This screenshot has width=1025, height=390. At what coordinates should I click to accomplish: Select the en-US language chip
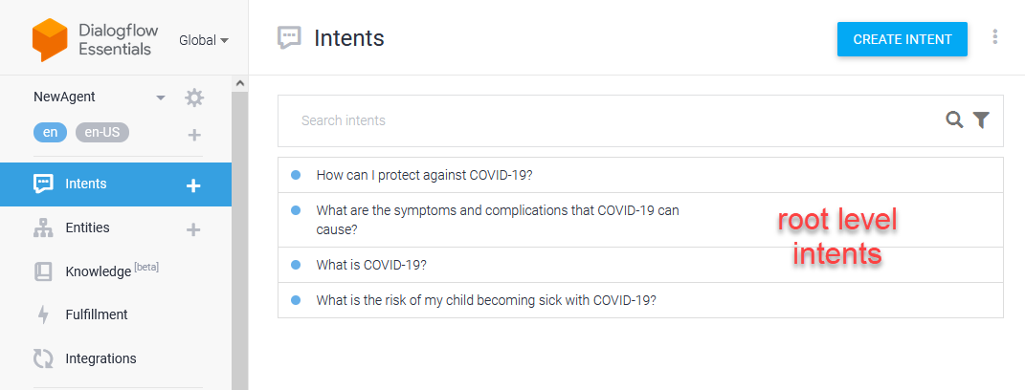(102, 133)
